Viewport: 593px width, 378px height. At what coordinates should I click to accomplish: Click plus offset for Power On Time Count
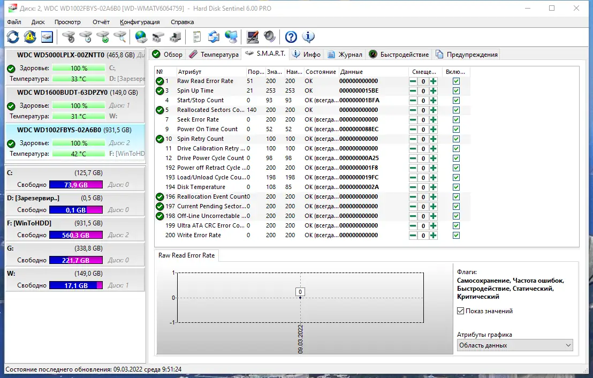click(x=434, y=130)
